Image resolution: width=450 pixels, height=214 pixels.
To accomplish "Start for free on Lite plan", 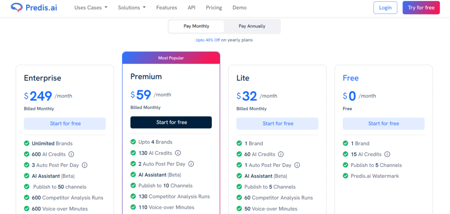I will 277,123.
